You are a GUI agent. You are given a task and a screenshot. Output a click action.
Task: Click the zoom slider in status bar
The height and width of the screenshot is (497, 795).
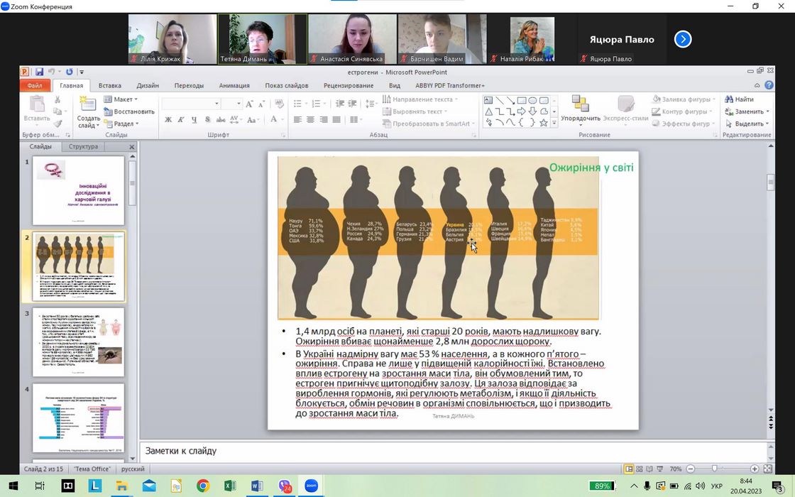pyautogui.click(x=714, y=469)
